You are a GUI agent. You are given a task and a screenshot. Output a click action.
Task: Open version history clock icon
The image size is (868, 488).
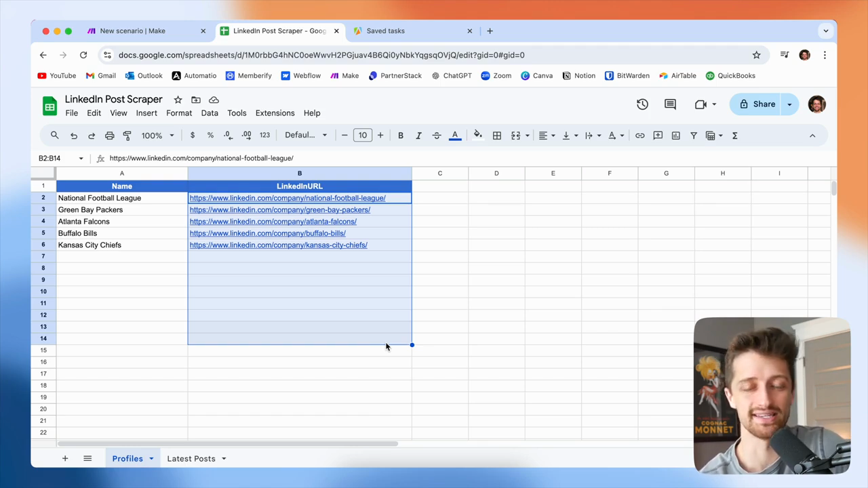coord(642,104)
